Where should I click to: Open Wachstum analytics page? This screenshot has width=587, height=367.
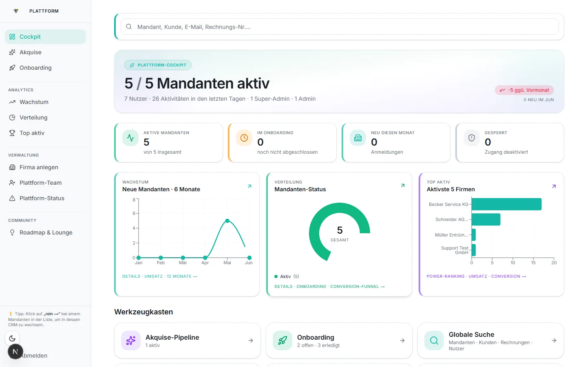coord(45,102)
